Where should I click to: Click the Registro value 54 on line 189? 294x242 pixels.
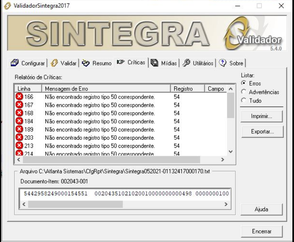coord(177,130)
